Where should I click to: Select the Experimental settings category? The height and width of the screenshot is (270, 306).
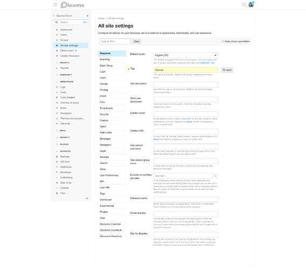112,206
